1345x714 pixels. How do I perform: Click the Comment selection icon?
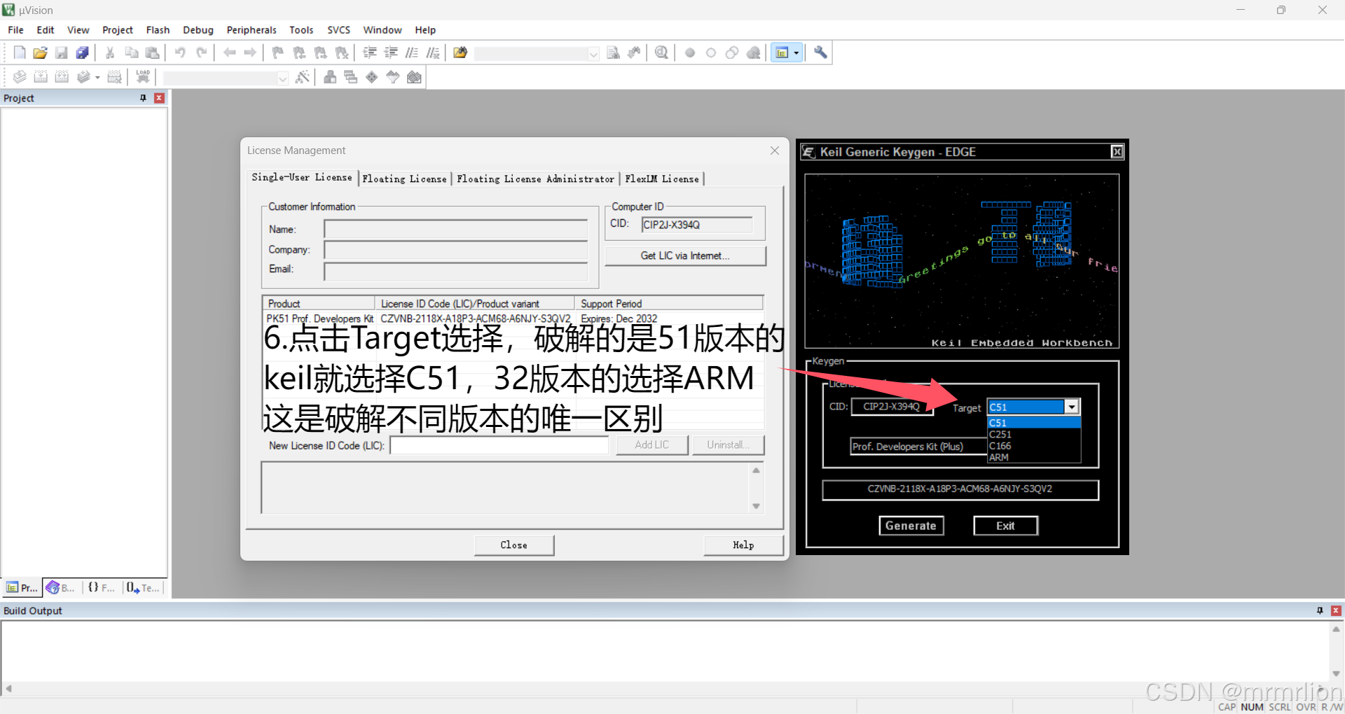pyautogui.click(x=412, y=52)
